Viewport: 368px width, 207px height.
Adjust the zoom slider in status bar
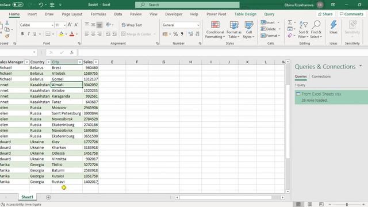[x=347, y=205]
